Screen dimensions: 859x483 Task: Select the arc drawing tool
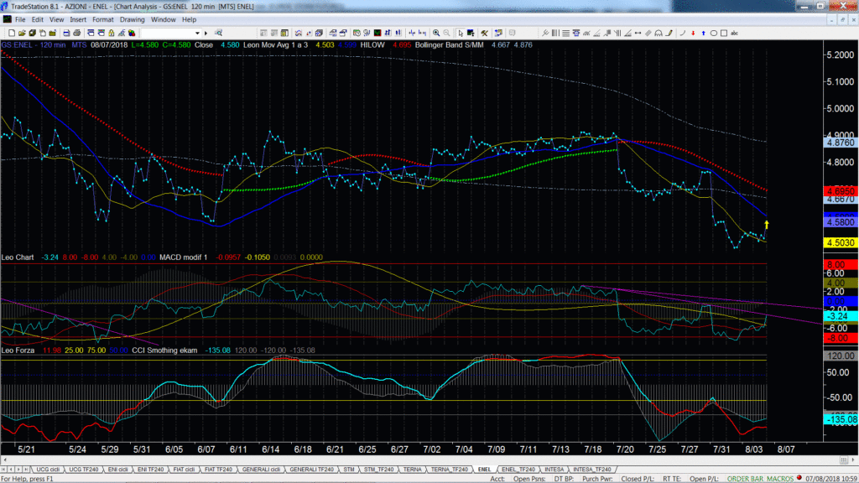pos(683,33)
